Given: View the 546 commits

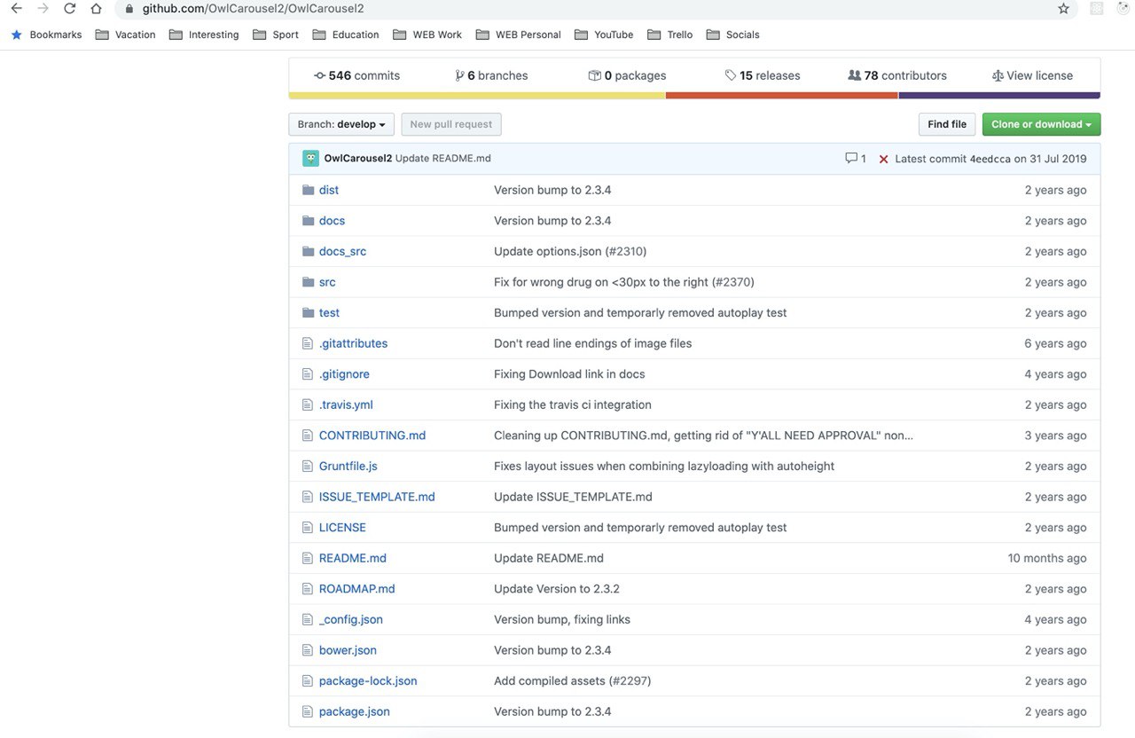Looking at the screenshot, I should tap(356, 75).
